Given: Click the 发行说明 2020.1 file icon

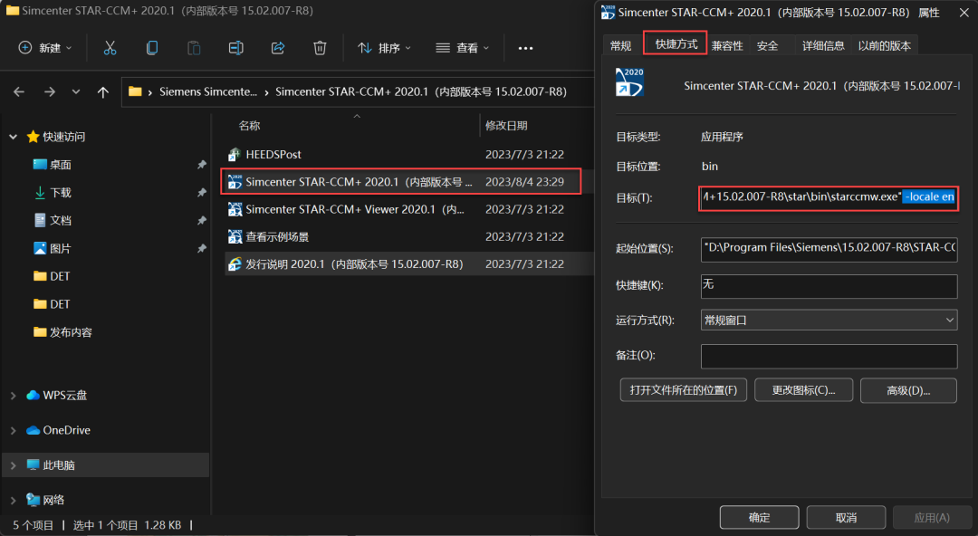Looking at the screenshot, I should 235,264.
